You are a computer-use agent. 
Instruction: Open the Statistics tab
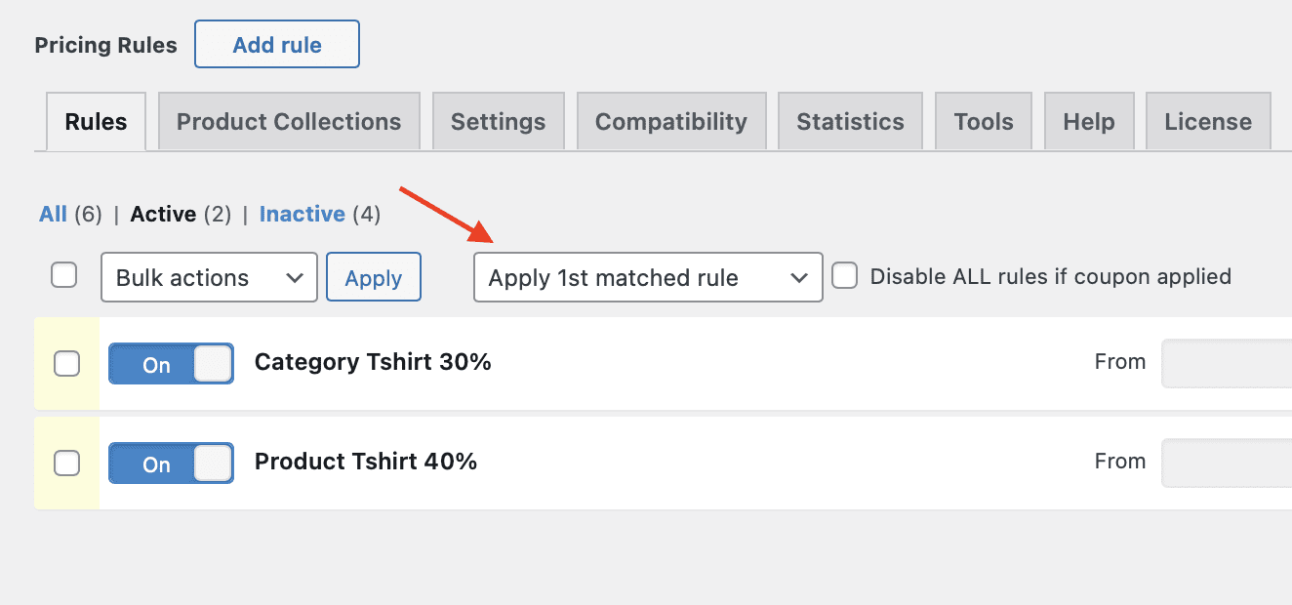pos(849,121)
